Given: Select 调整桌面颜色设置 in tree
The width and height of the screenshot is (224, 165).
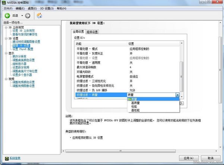Looking at the screenshot, I should coord(24,60).
